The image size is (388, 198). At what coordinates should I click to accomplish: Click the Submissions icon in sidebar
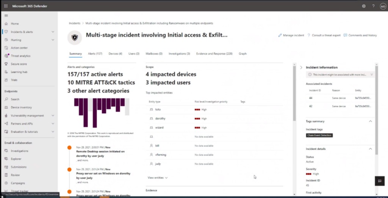pos(6,167)
